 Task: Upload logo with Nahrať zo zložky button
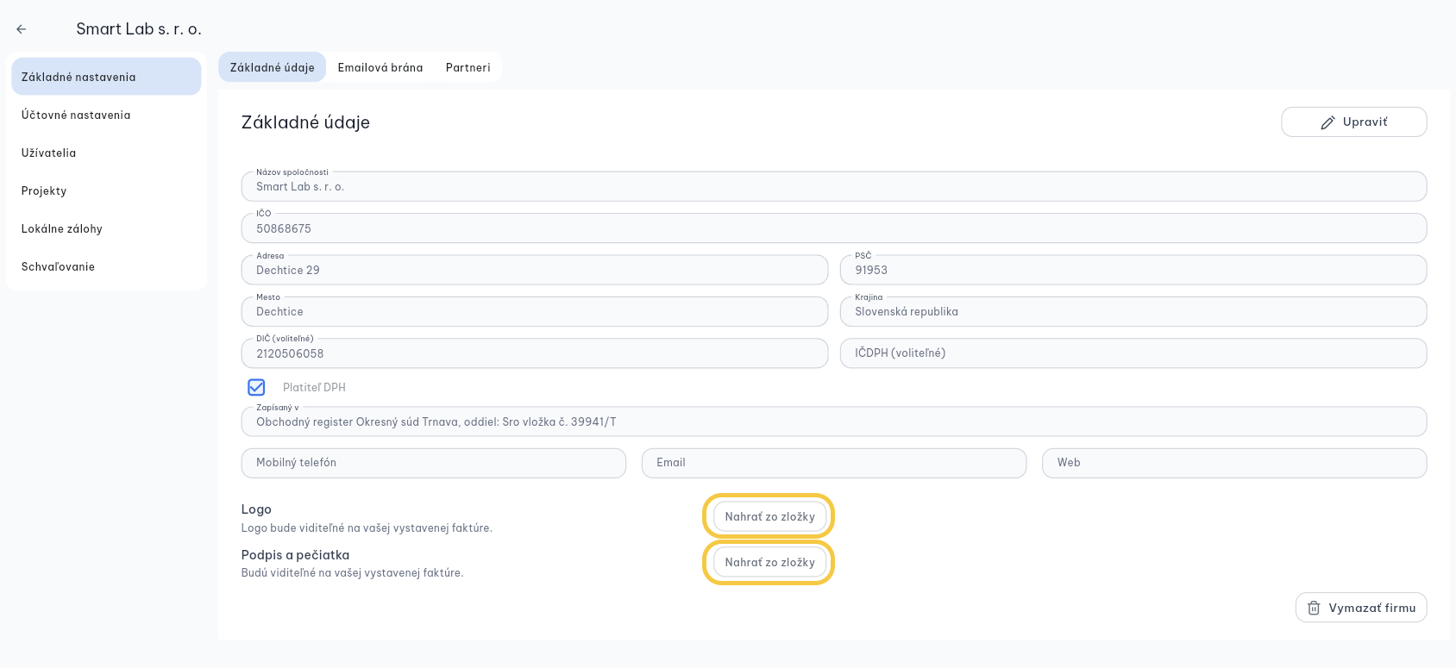(x=769, y=516)
